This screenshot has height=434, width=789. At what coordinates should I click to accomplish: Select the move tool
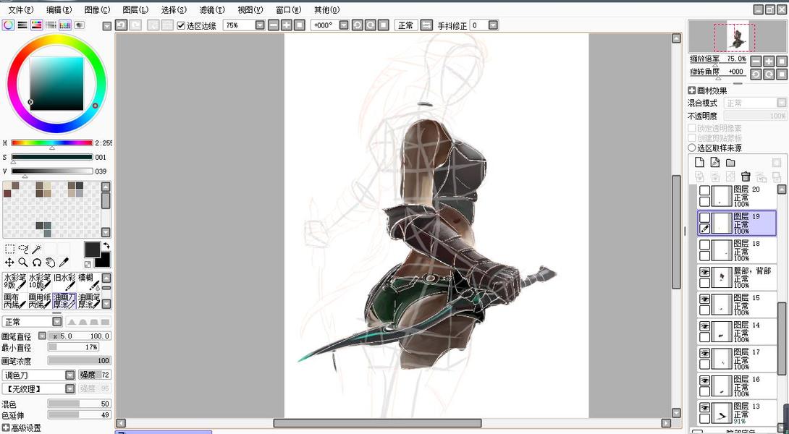coord(9,262)
